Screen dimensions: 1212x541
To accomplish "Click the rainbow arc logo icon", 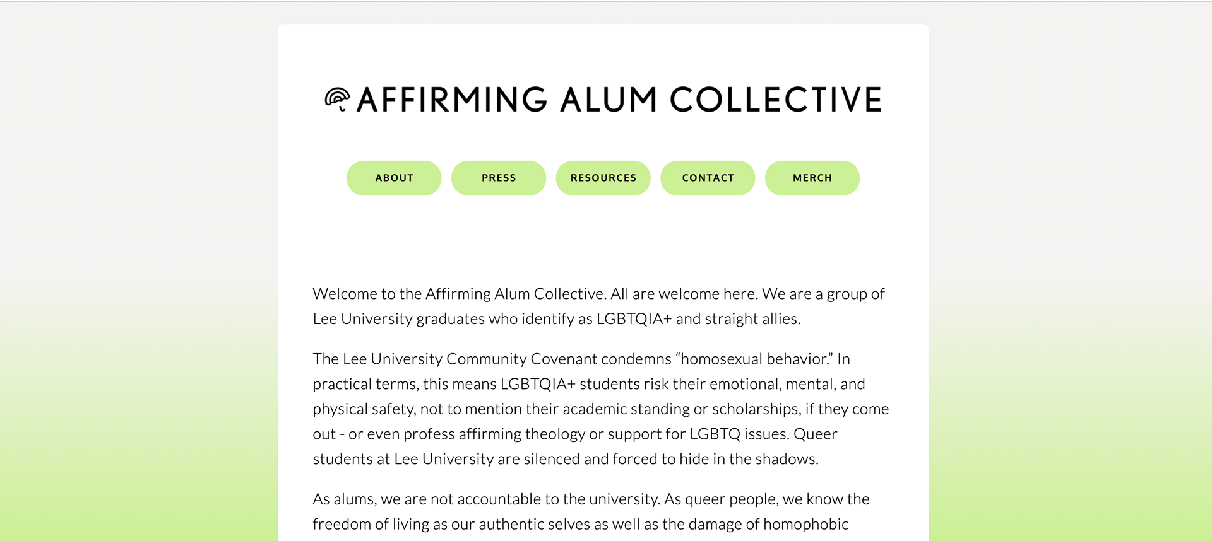I will tap(337, 99).
